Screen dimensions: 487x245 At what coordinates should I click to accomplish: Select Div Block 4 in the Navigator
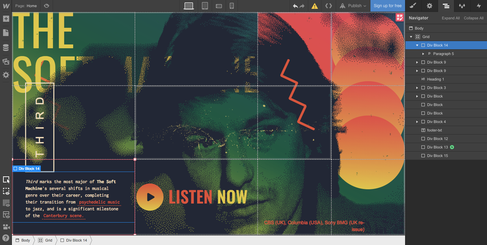(x=446, y=122)
